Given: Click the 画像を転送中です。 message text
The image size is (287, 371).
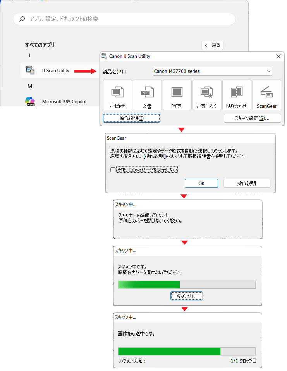Looking at the screenshot, I should (x=136, y=334).
